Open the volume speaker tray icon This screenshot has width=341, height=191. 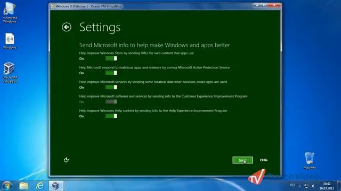[x=313, y=186]
